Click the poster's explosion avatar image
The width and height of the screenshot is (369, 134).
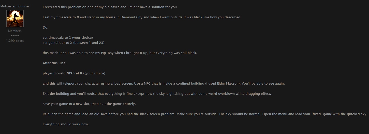pos(15,19)
